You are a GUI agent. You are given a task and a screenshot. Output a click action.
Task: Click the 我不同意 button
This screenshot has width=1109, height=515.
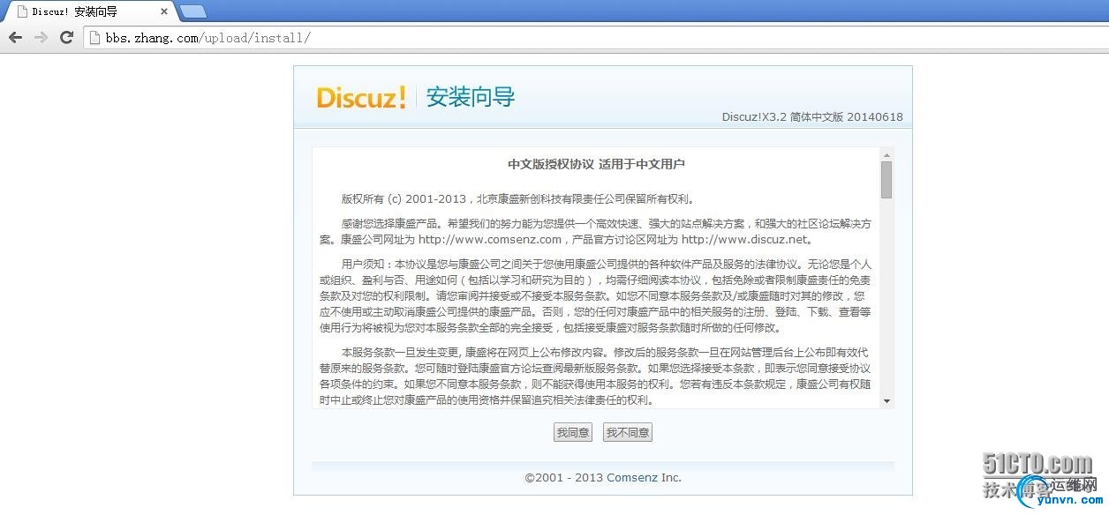pos(628,432)
